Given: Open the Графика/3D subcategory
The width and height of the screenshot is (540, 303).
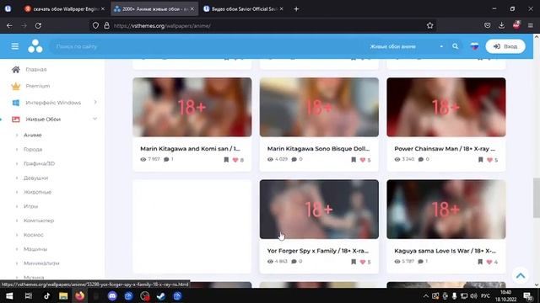Looking at the screenshot, I should tap(39, 163).
